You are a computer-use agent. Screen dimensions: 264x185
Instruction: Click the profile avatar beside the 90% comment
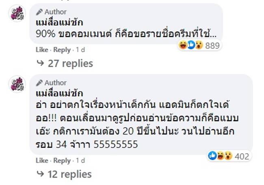click(x=17, y=15)
